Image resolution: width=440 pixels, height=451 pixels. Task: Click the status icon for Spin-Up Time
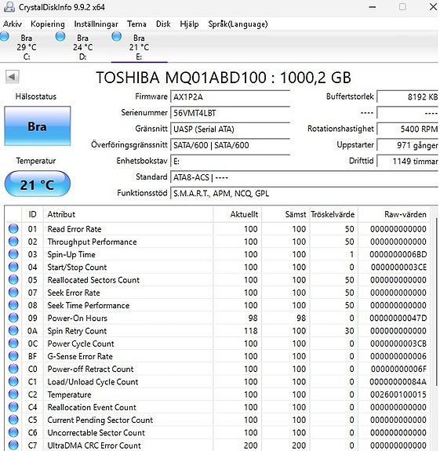[13, 254]
